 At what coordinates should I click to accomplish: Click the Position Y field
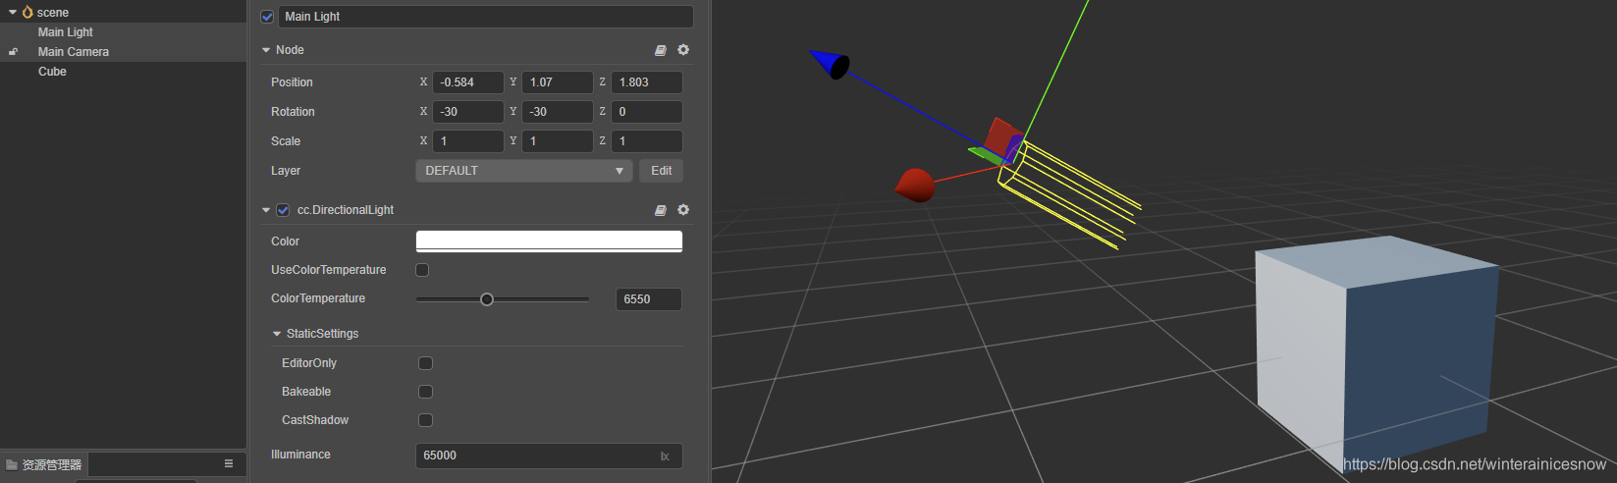click(558, 82)
